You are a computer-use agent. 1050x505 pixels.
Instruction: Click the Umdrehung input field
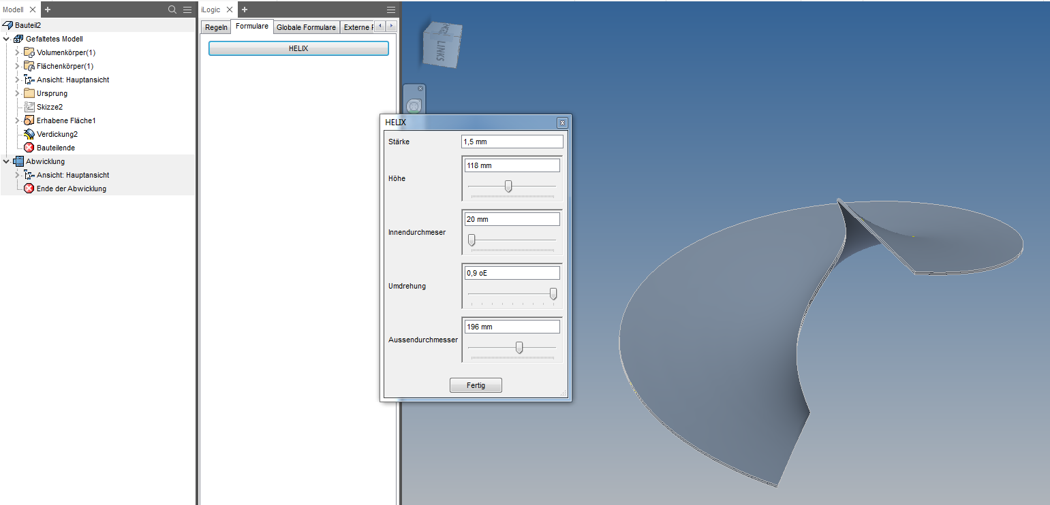(x=512, y=272)
